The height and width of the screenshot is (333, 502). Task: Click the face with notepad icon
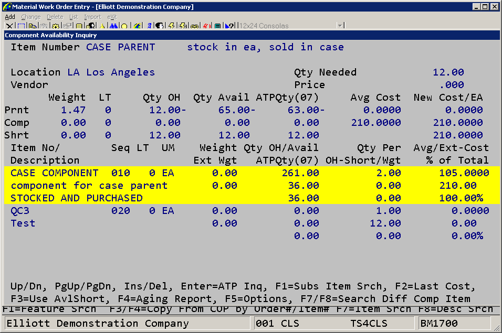[91, 26]
